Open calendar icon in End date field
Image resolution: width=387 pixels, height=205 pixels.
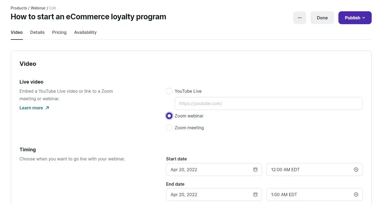255,195
